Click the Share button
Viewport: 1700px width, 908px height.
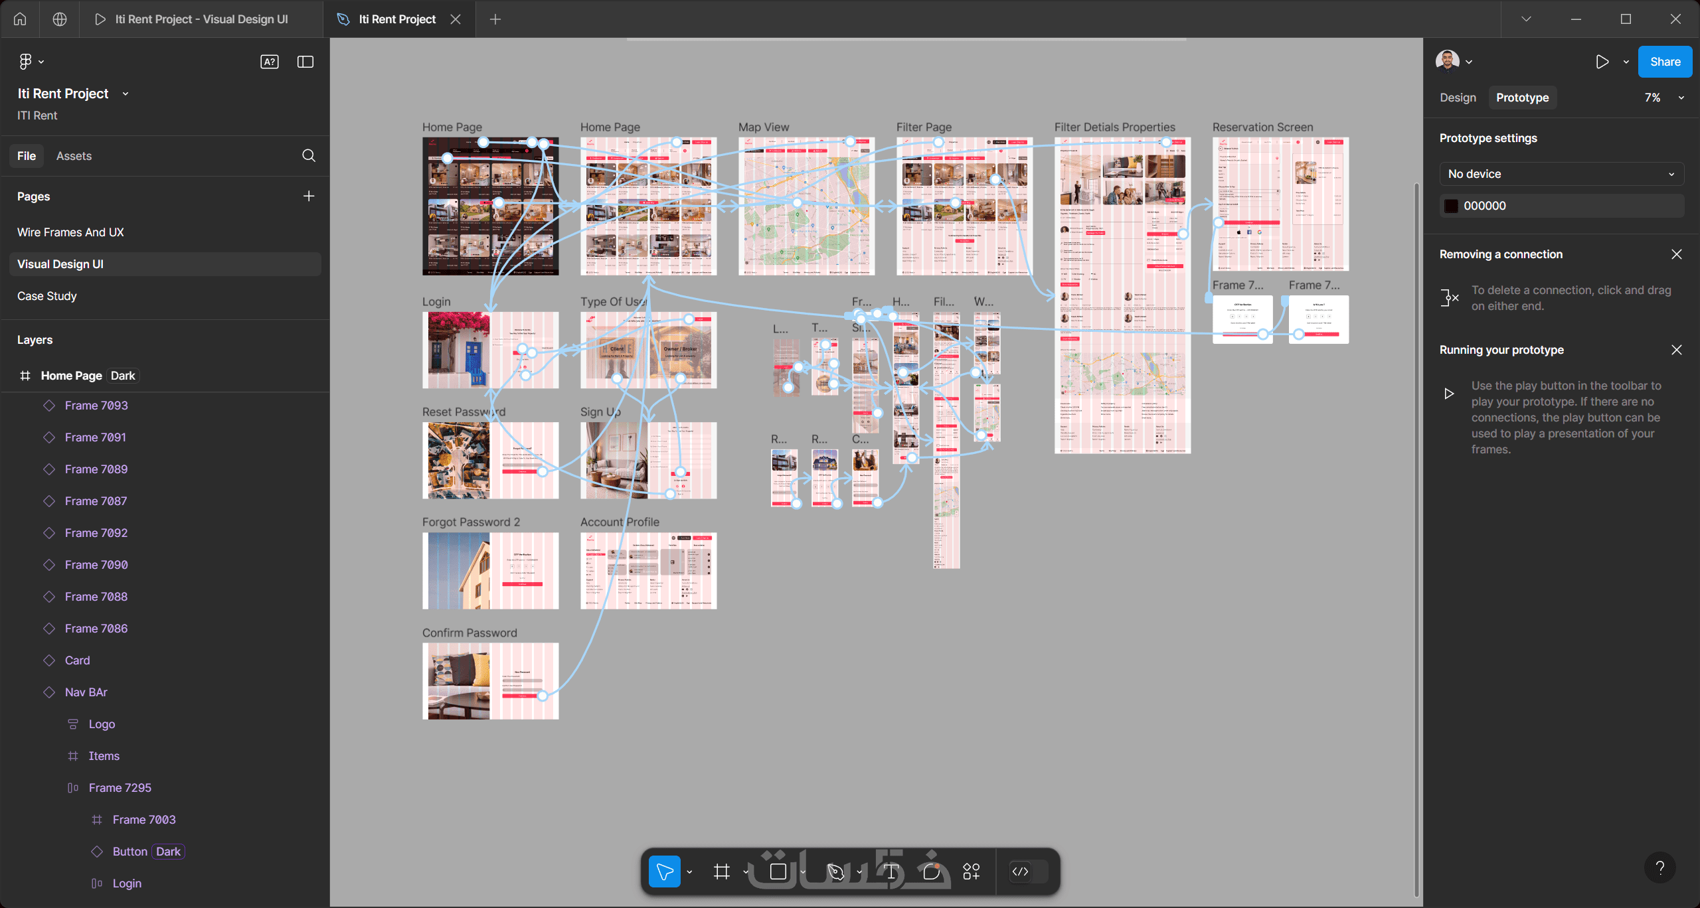tap(1665, 62)
